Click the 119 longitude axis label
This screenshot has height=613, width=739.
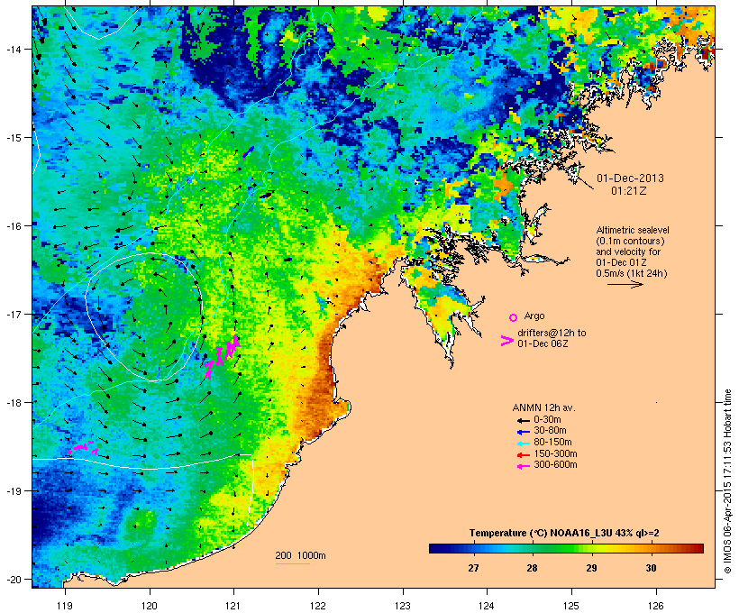[x=65, y=606]
